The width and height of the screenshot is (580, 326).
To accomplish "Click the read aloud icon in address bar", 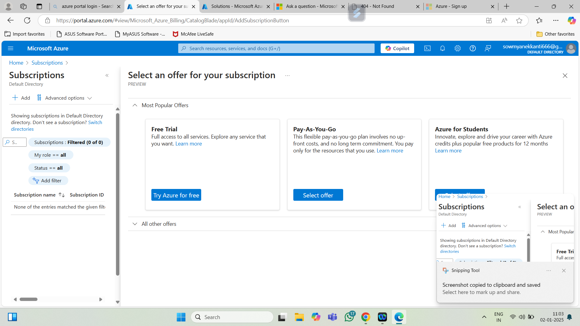I will coord(504,21).
